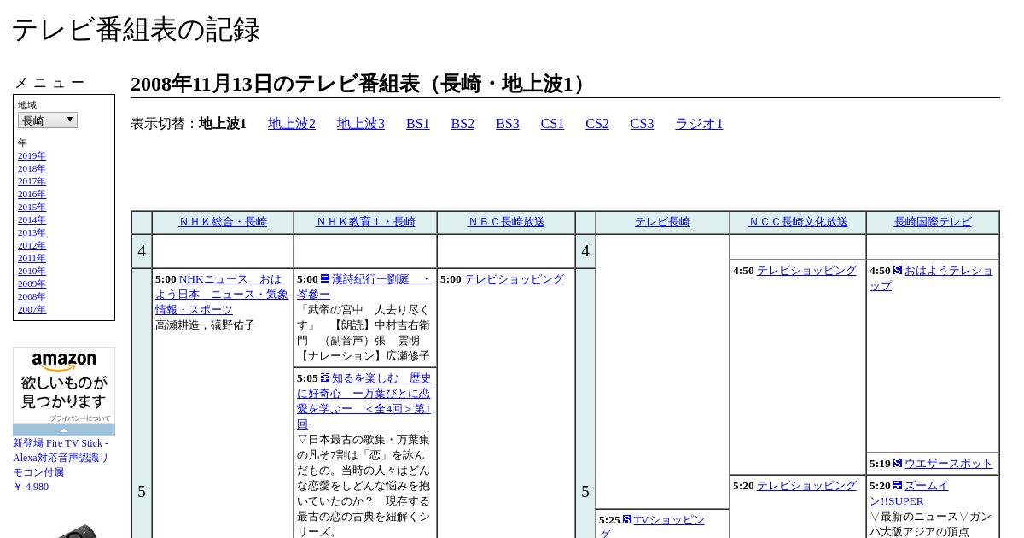Image resolution: width=1024 pixels, height=538 pixels.
Task: Open NHKニュース おはよう日本 program link
Action: pos(222,295)
